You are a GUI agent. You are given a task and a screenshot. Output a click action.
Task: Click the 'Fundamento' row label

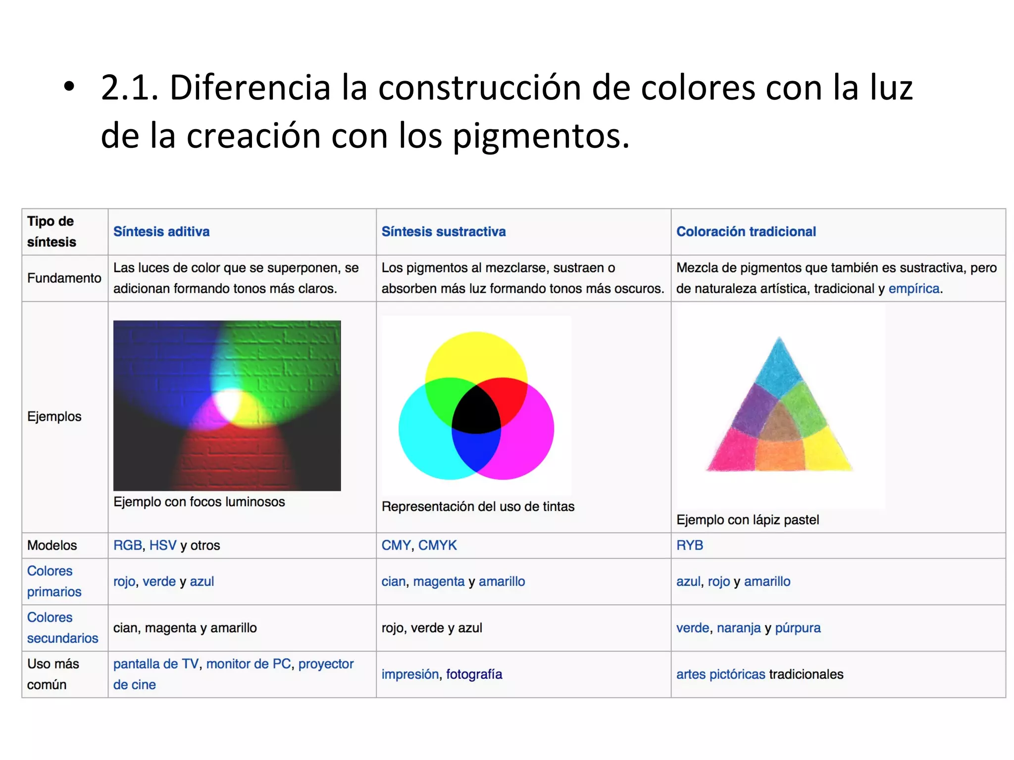pyautogui.click(x=64, y=278)
